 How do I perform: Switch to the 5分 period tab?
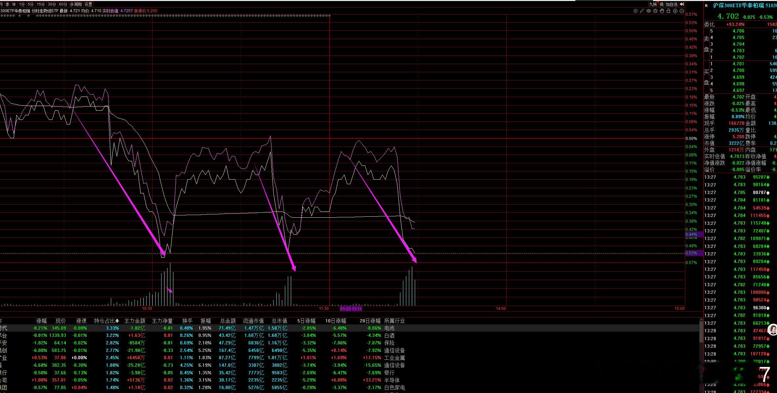(31, 4)
